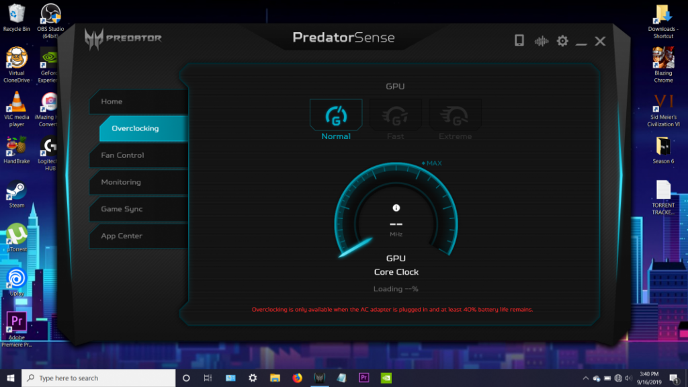Viewport: 688px width, 387px height.
Task: Open PredatorSense settings gear
Action: [x=562, y=41]
